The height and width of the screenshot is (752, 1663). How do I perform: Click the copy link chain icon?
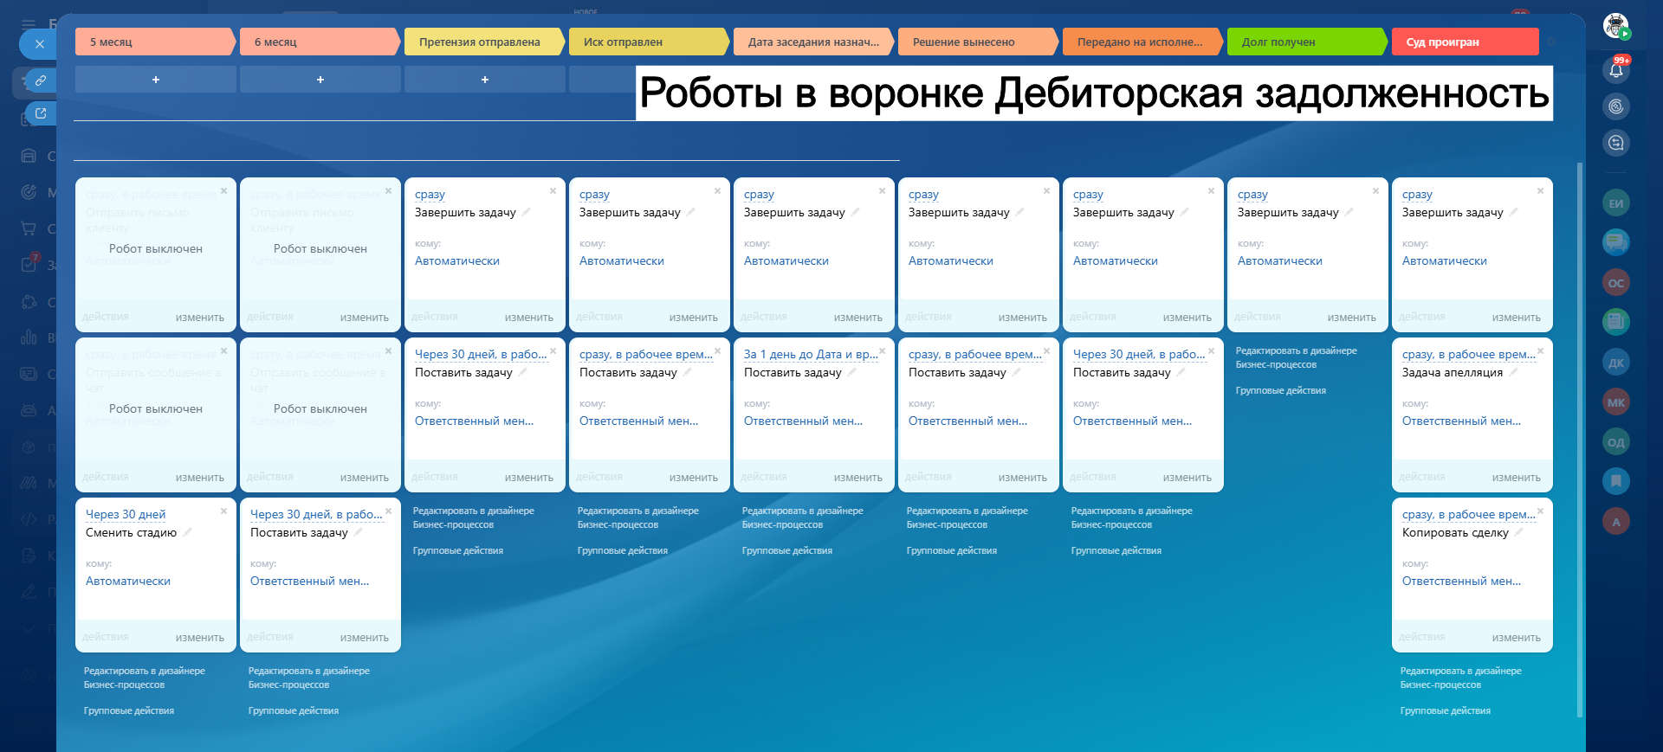pos(40,80)
